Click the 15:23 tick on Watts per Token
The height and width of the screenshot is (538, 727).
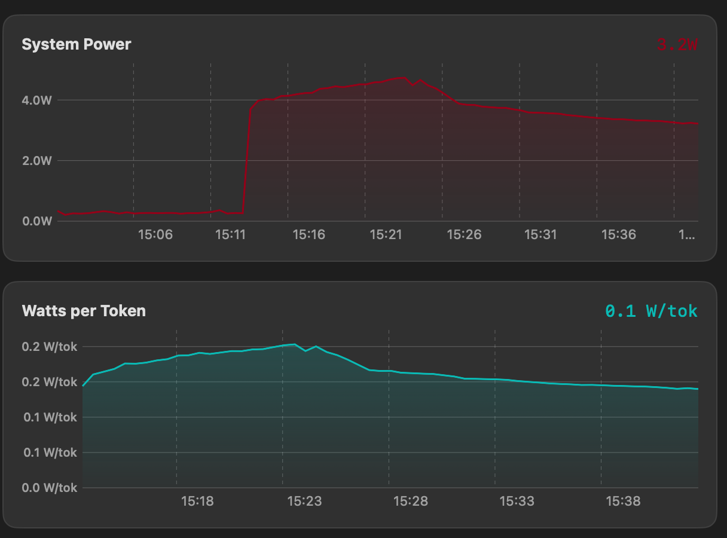pos(304,501)
